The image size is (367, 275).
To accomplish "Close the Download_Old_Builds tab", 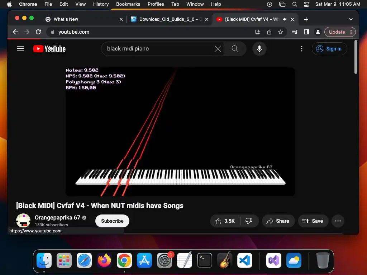I will (x=207, y=19).
